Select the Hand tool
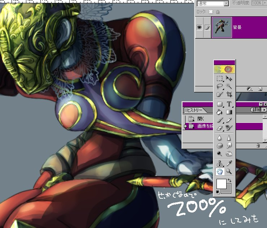 (x=220, y=172)
